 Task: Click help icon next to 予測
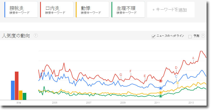pyautogui.click(x=203, y=36)
